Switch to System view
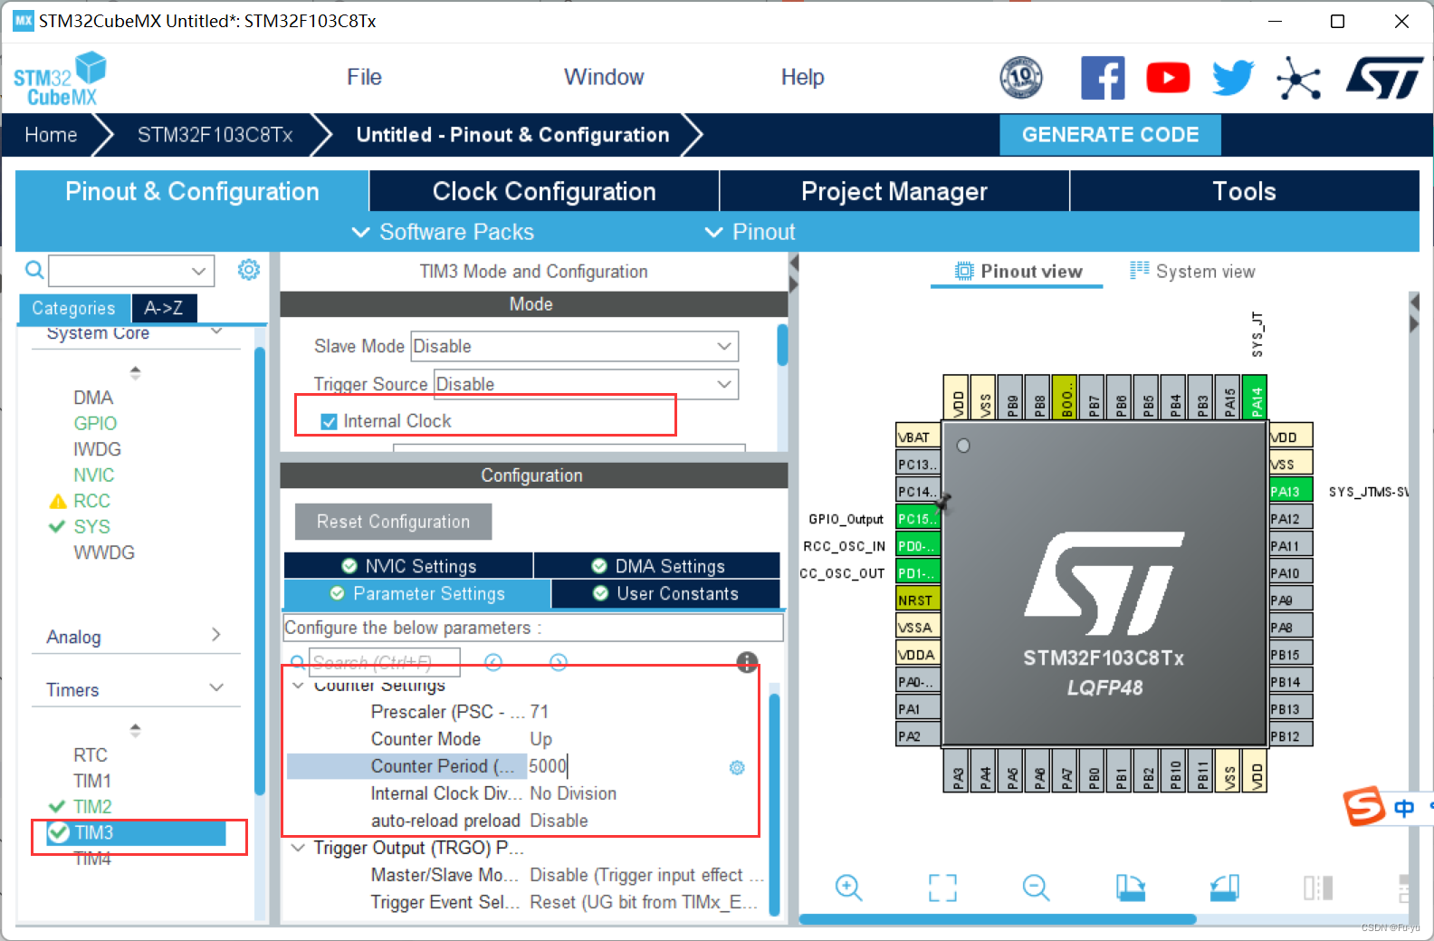This screenshot has width=1434, height=941. tap(1192, 271)
